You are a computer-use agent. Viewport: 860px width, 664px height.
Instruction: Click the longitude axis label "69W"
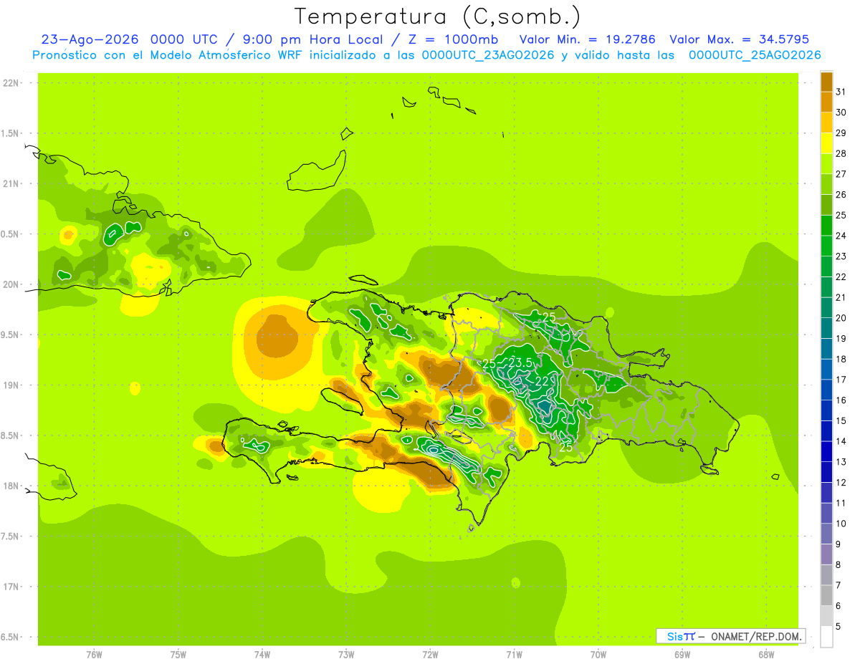pyautogui.click(x=682, y=655)
